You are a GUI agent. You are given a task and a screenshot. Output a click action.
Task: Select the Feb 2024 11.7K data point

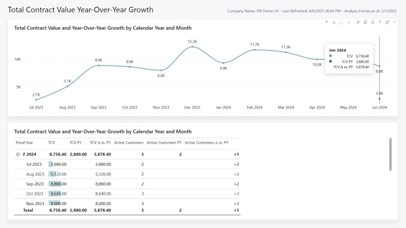coord(255,50)
